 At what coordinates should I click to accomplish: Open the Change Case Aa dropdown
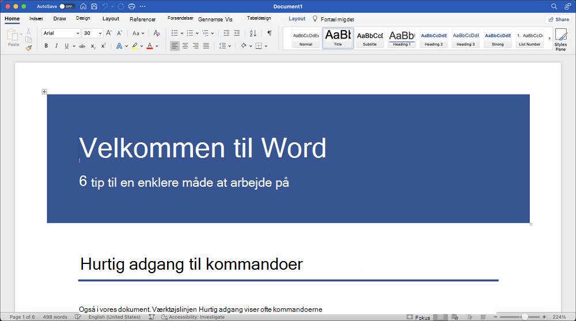pyautogui.click(x=138, y=33)
